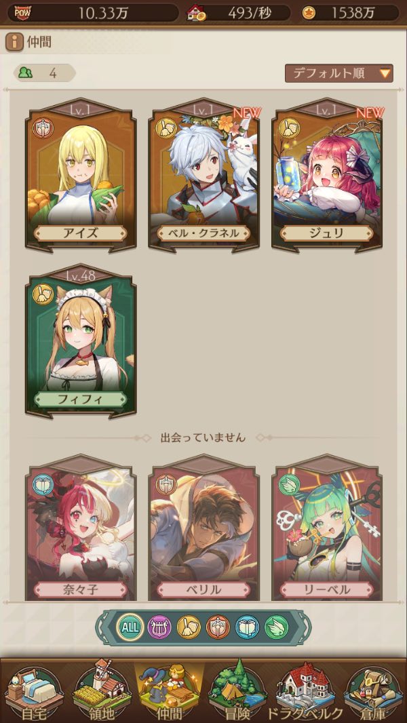
Task: Open the ベル・クラネル character card
Action: point(203,175)
